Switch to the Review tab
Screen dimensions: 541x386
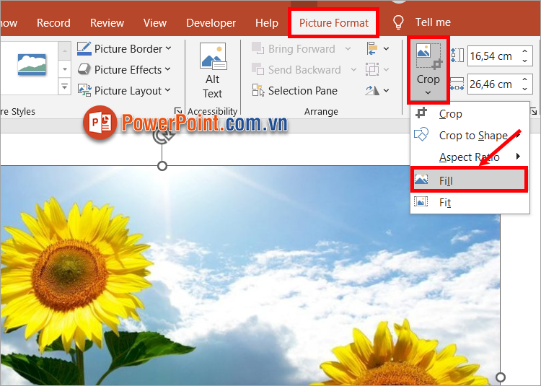pyautogui.click(x=107, y=23)
